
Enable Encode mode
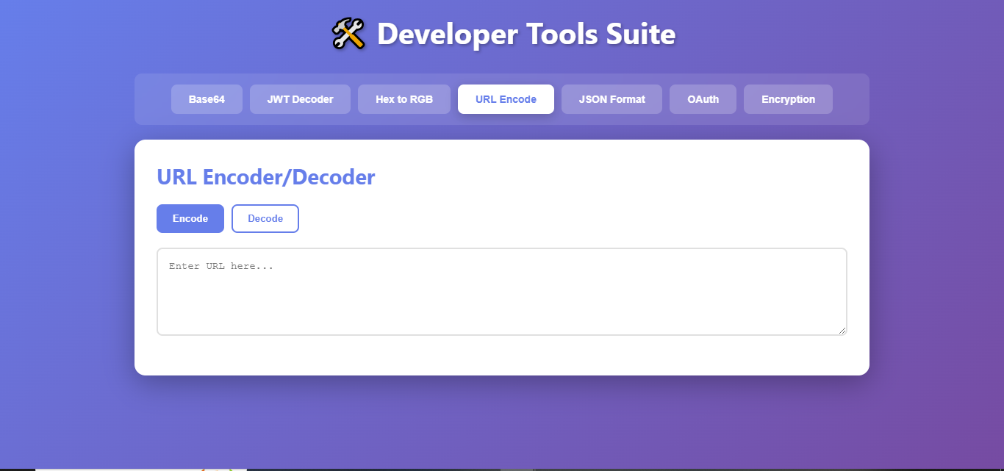pos(190,218)
